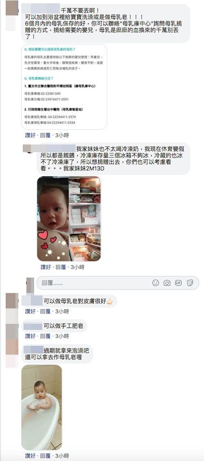Reply to the 可以做手工肥皂 comment
Viewport: 204px width, 461px height.
coord(45,336)
